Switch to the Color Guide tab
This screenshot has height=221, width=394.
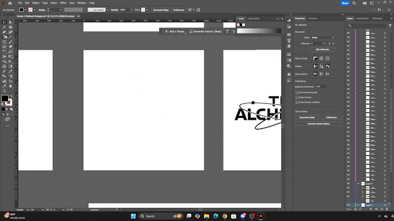253,18
